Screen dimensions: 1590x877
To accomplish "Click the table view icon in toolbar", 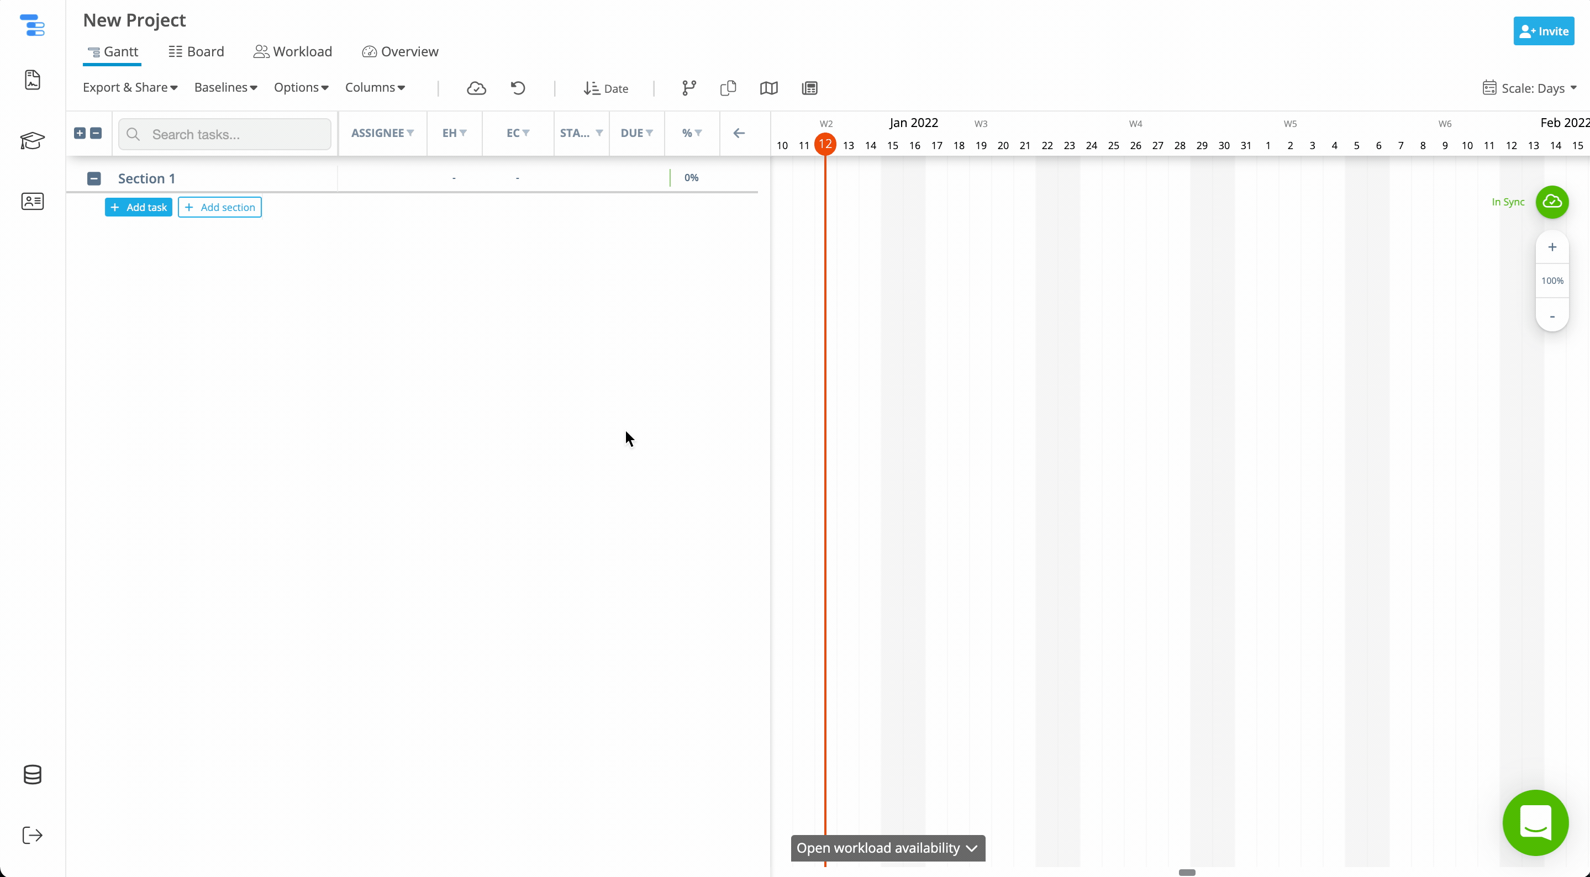I will tap(809, 88).
